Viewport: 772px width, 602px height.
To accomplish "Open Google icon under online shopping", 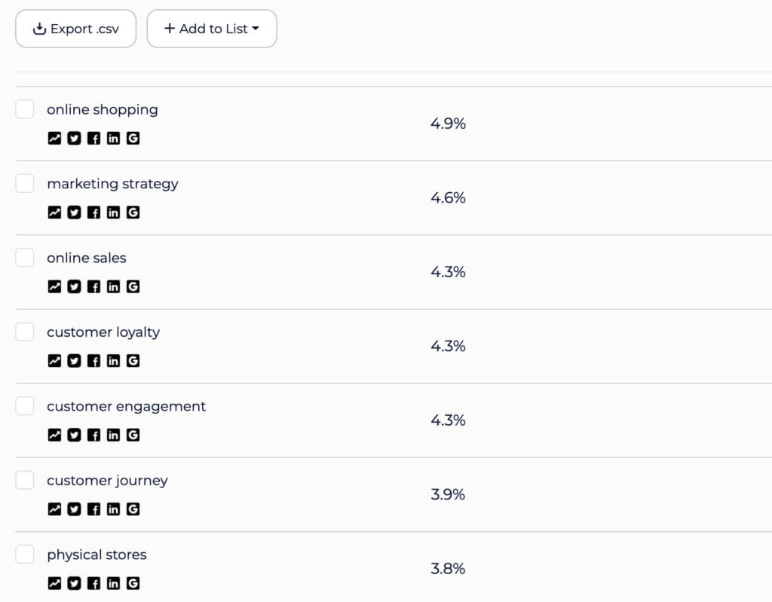I will click(133, 139).
